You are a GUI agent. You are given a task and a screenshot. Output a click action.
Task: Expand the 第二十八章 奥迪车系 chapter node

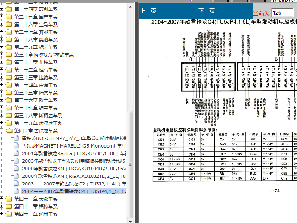pyautogui.click(x=2, y=39)
